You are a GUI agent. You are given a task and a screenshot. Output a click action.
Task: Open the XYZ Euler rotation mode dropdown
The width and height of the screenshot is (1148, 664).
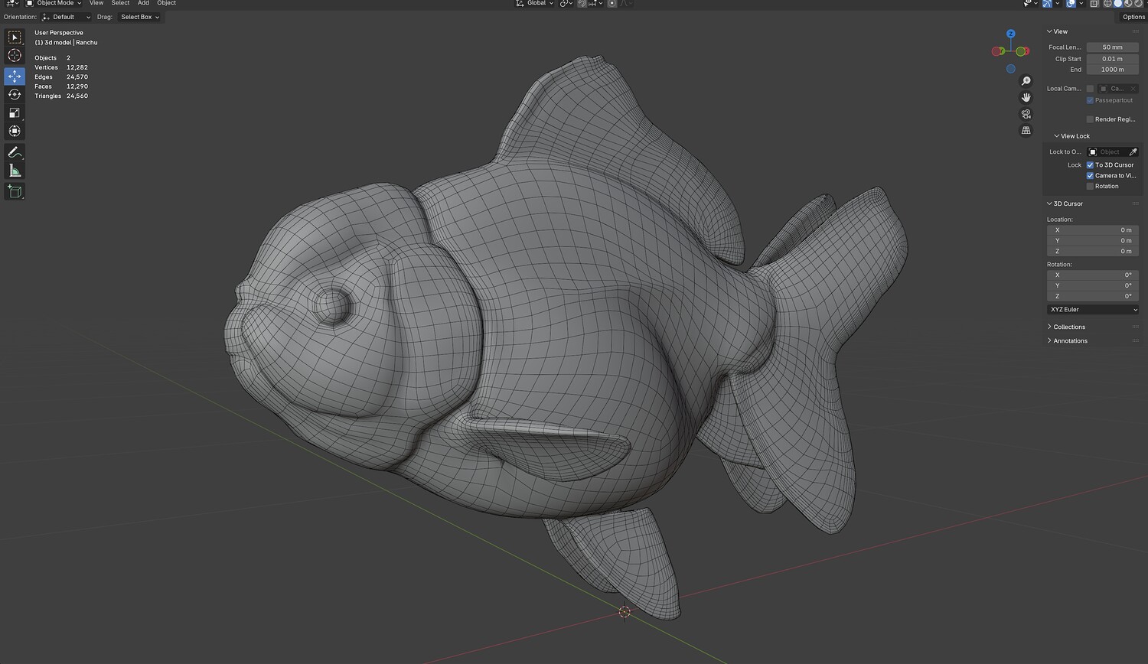click(x=1093, y=310)
